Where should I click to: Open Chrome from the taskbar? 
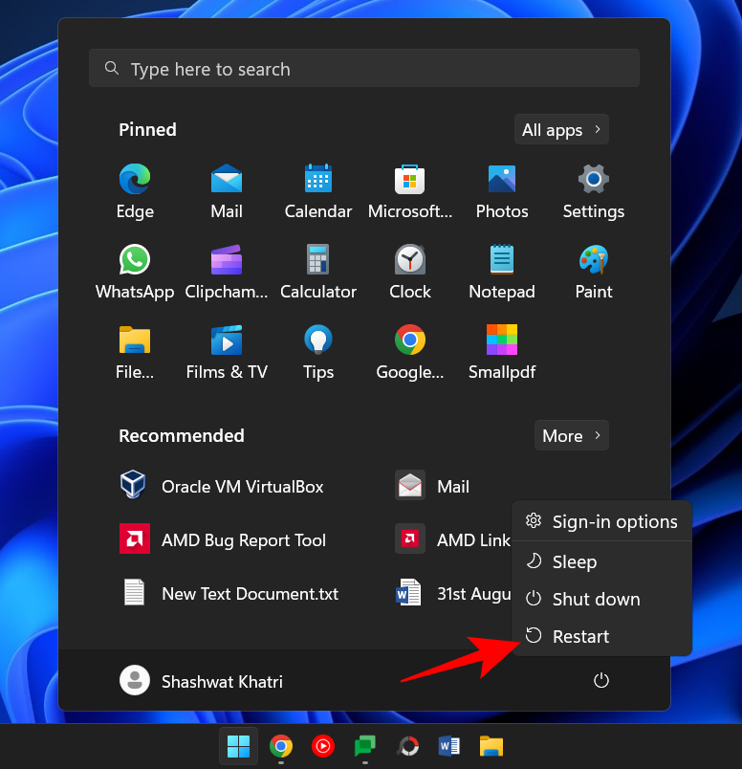(x=281, y=746)
